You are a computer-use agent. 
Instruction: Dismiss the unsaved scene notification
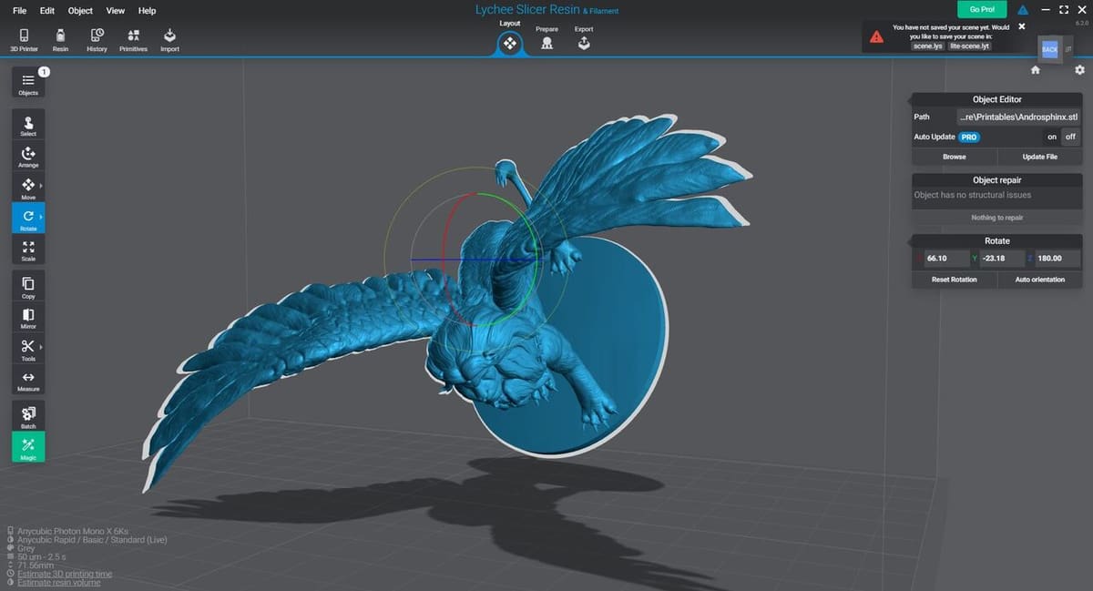click(x=1021, y=26)
